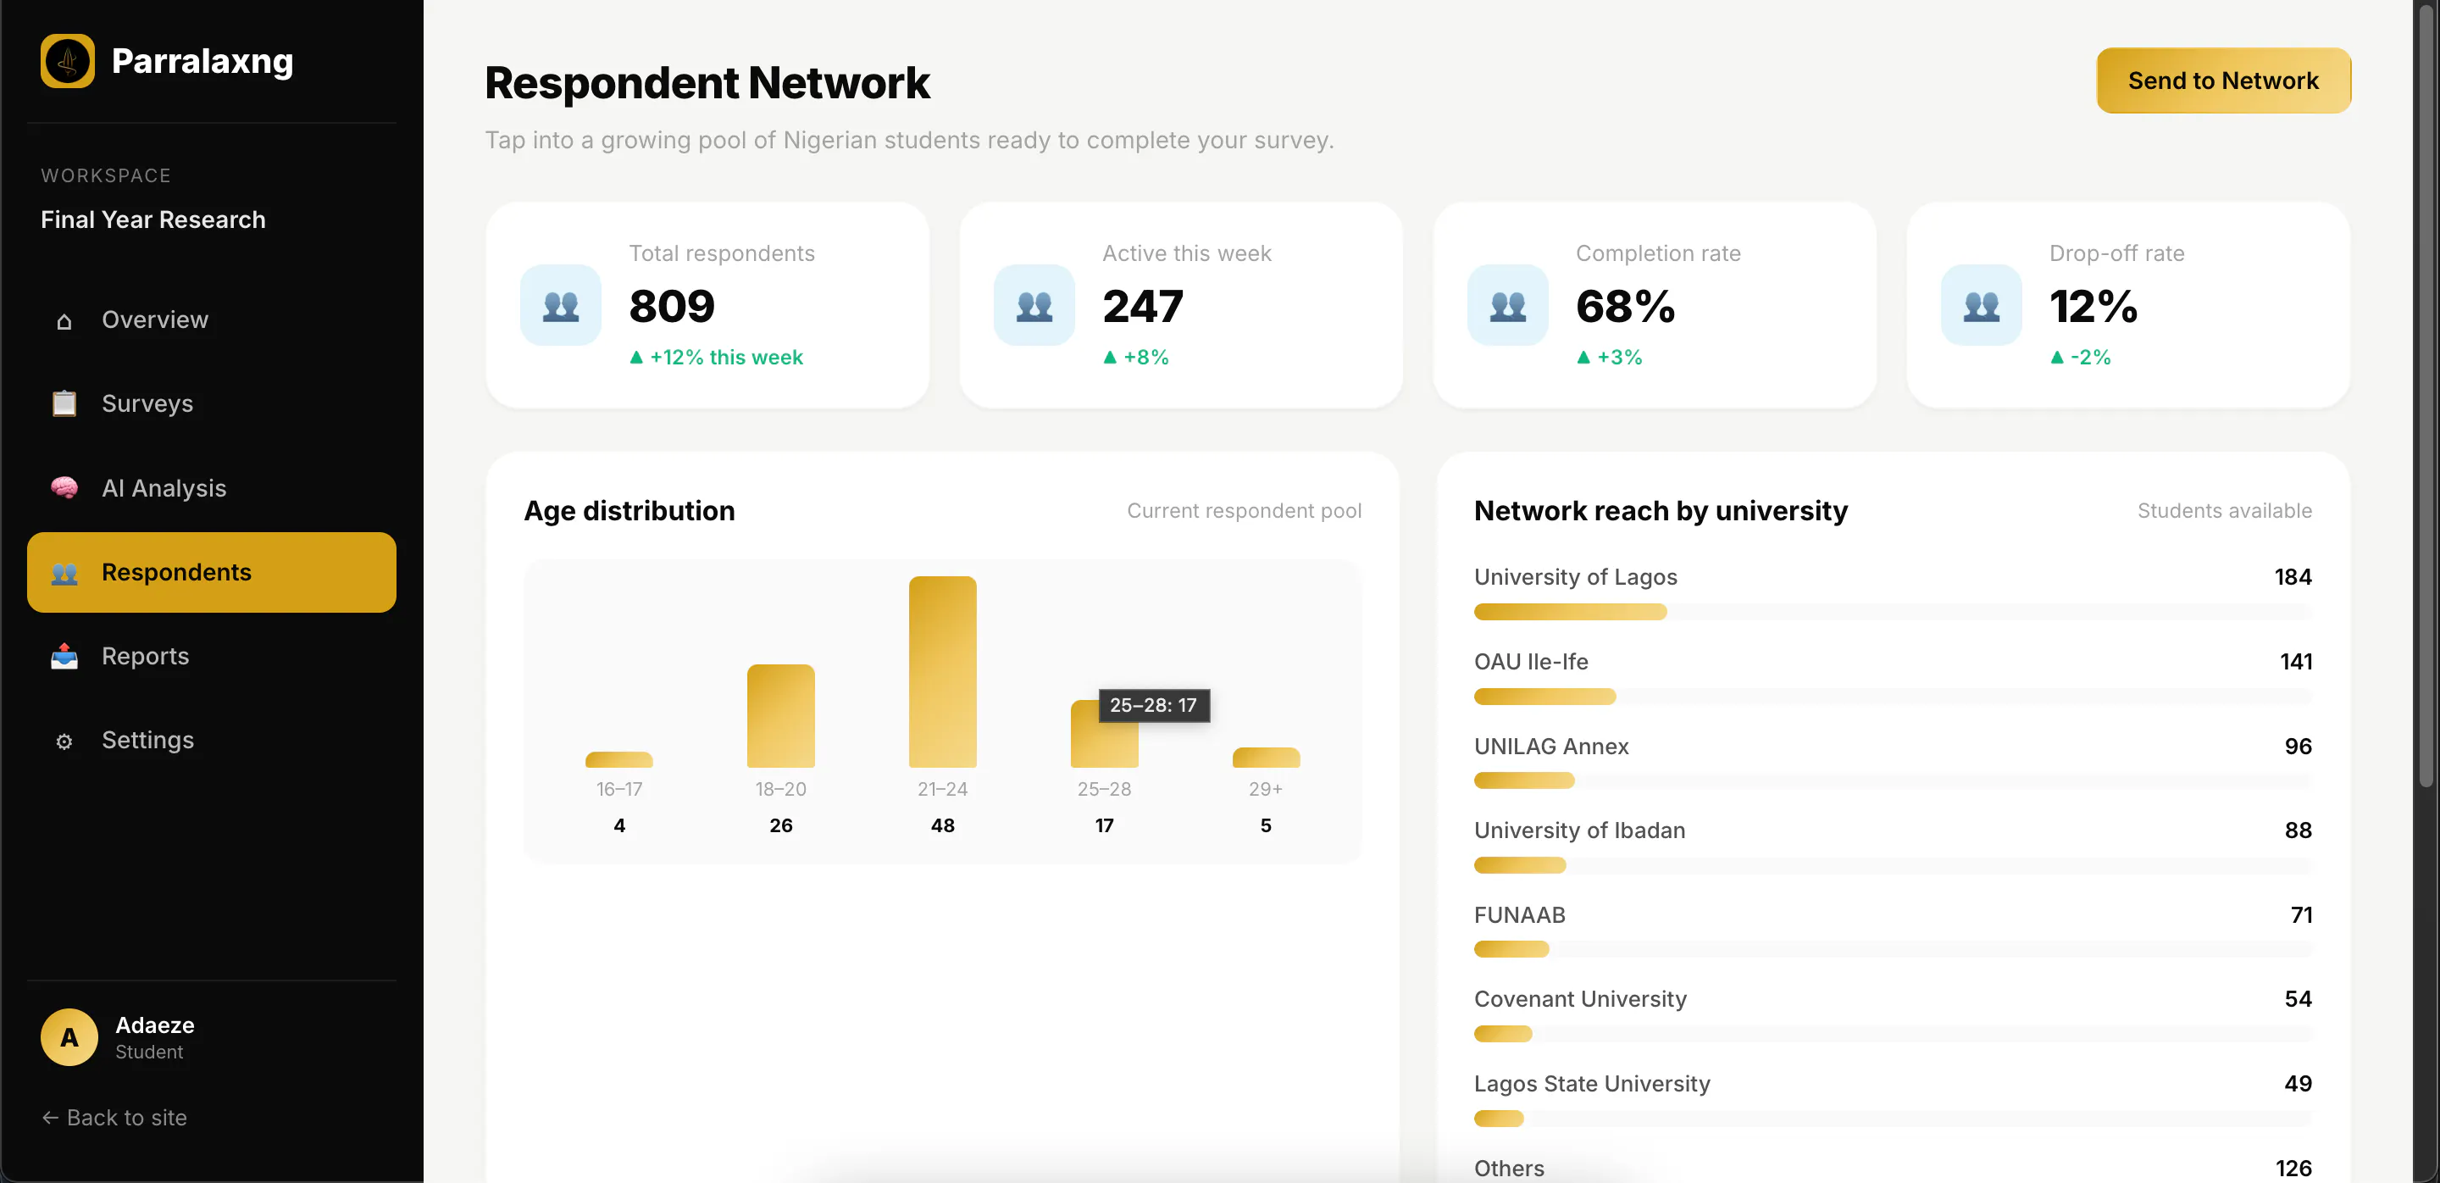Click the "Students available" caption
The height and width of the screenshot is (1183, 2440).
tap(2224, 512)
